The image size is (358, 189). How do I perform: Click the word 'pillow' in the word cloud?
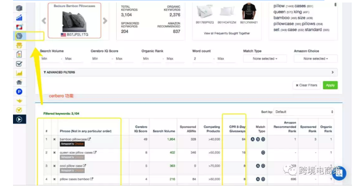279,6
